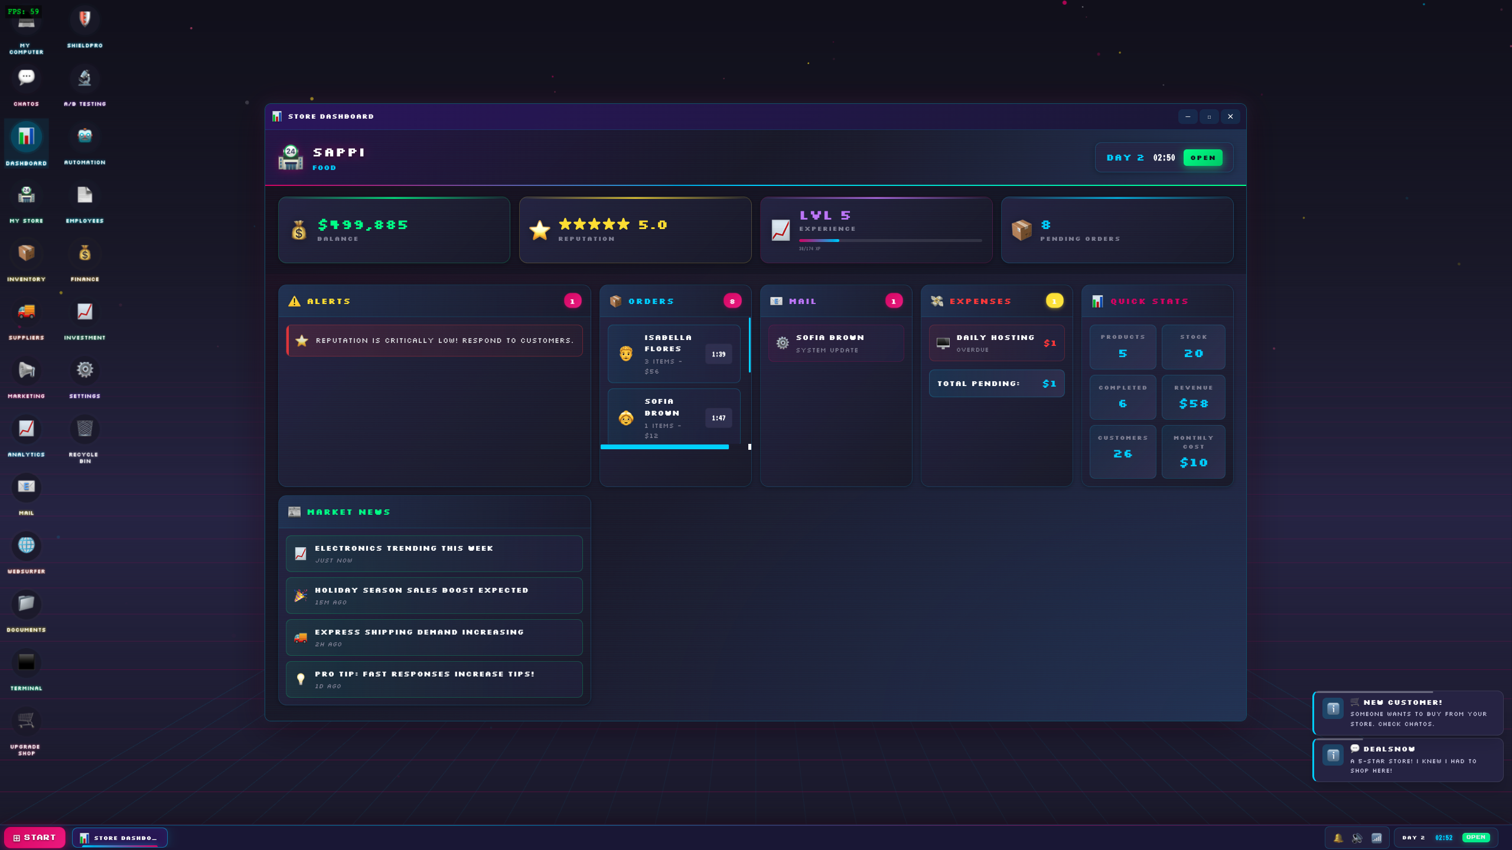Mute sound via the speaker tray icon

1357,837
